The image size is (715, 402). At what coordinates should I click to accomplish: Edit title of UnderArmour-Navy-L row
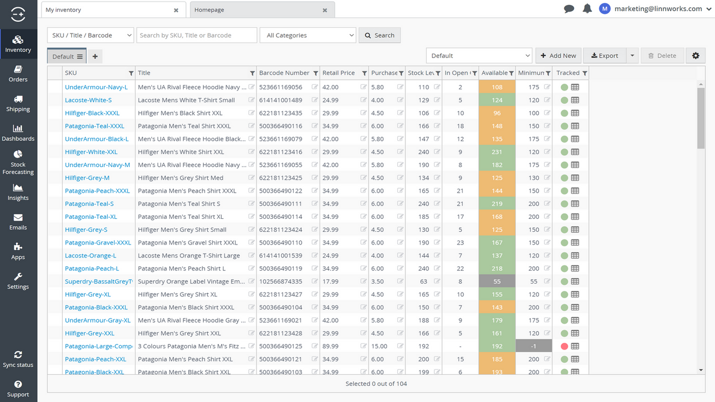pos(251,87)
